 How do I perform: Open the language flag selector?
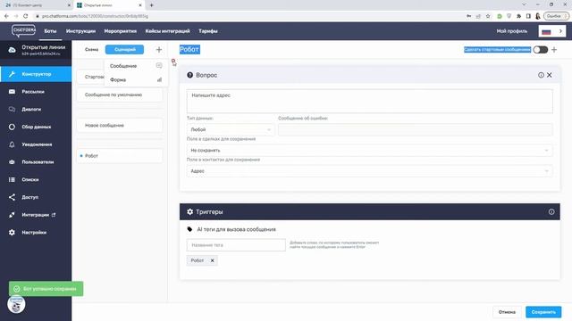(552, 31)
